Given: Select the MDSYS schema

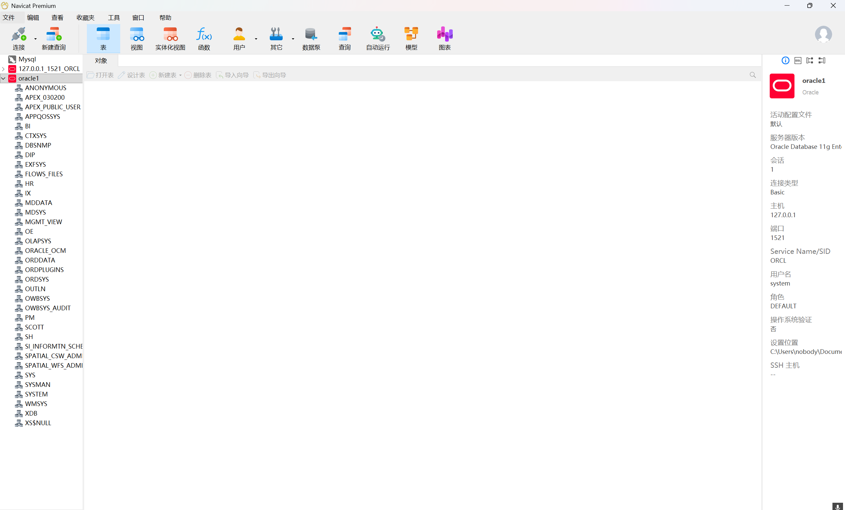Looking at the screenshot, I should tap(35, 213).
